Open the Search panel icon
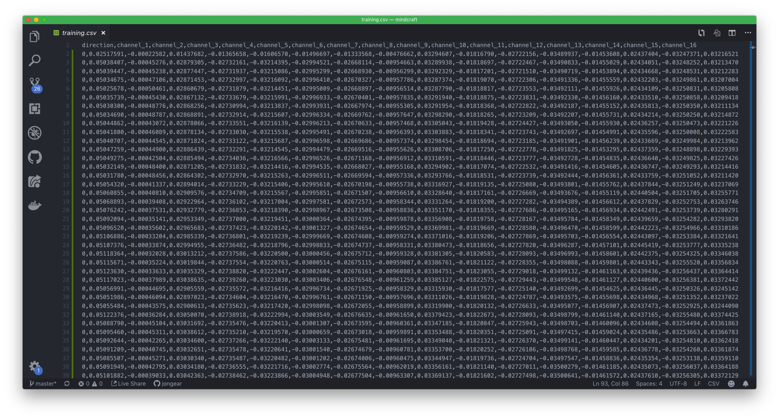The image size is (779, 419). (35, 60)
